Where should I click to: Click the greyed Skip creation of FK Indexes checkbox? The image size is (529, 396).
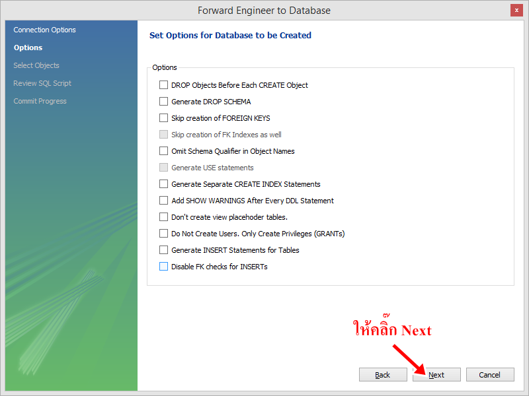click(163, 135)
